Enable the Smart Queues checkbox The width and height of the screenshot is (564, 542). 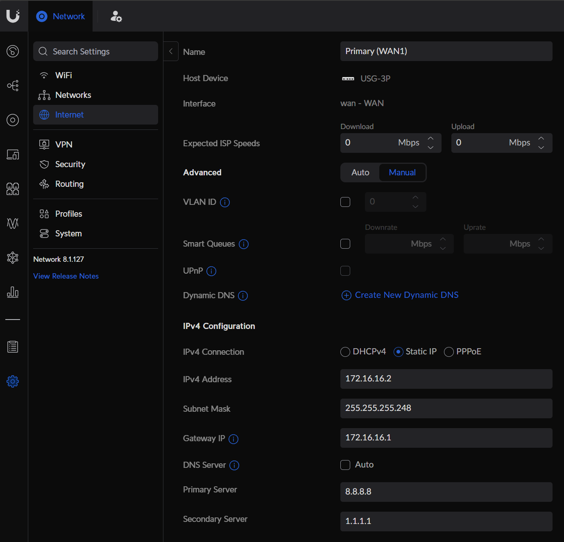click(345, 244)
